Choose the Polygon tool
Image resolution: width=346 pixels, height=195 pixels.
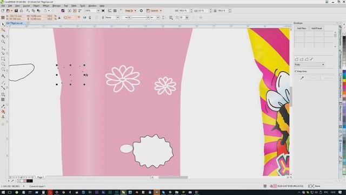point(3,69)
